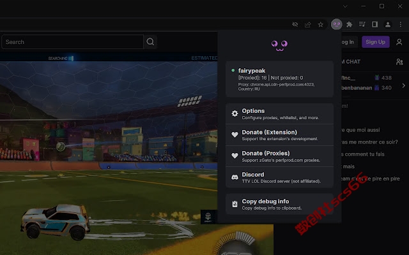Open the Discord server entry
Screen dimensions: 409x255
[x=279, y=177]
